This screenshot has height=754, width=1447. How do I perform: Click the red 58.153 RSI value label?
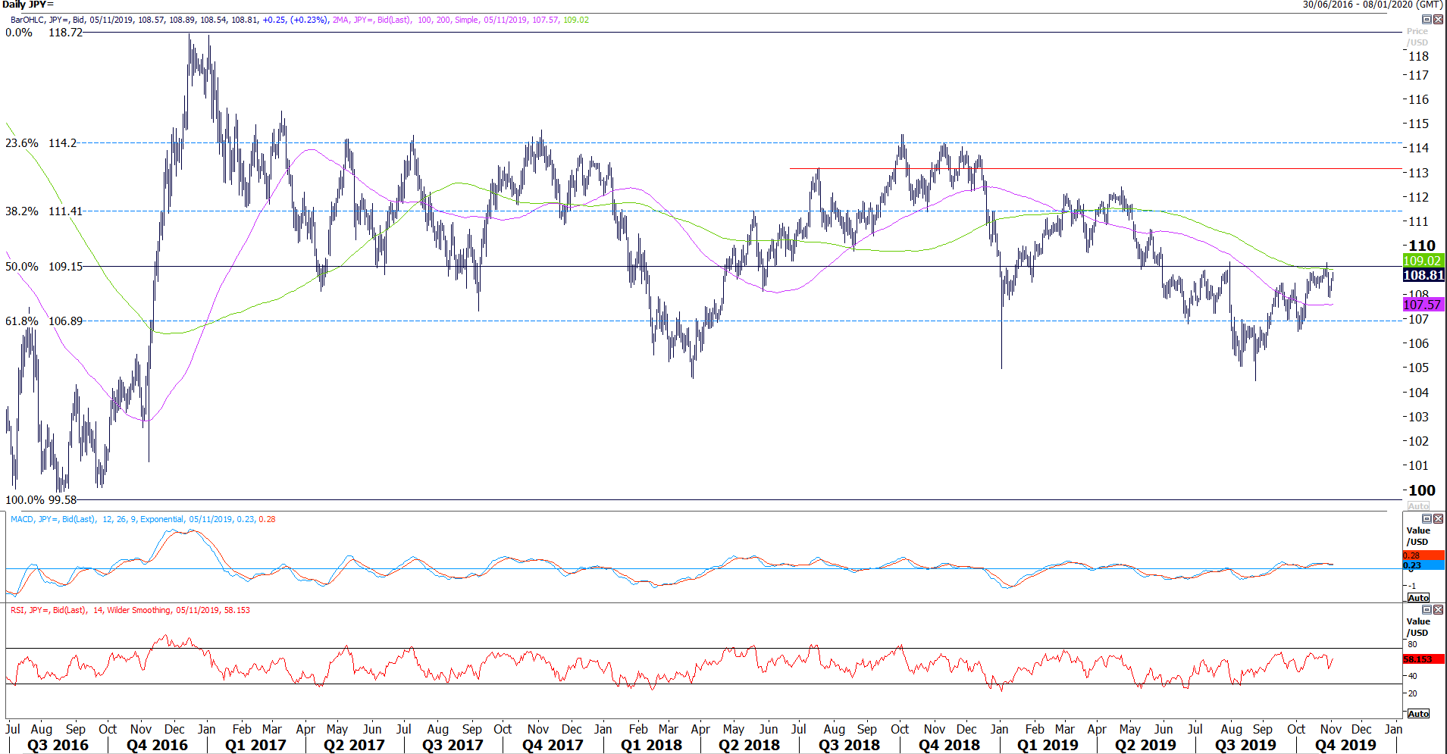[1423, 659]
